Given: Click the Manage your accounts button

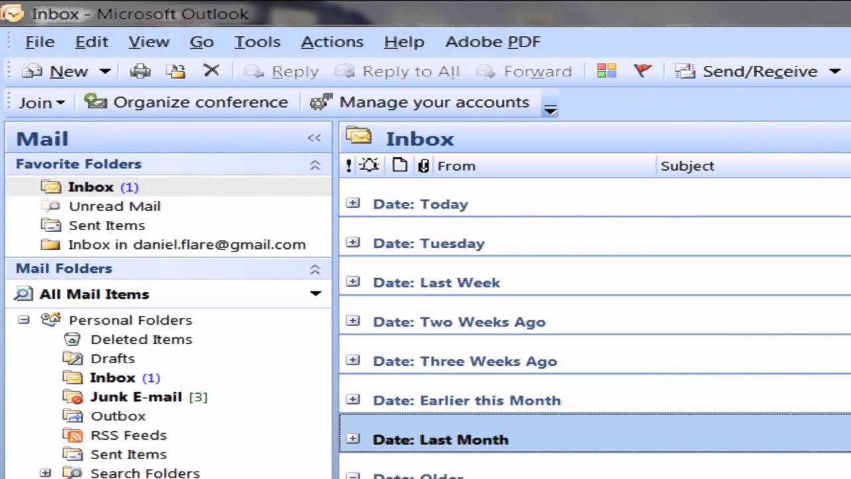Looking at the screenshot, I should pyautogui.click(x=420, y=102).
